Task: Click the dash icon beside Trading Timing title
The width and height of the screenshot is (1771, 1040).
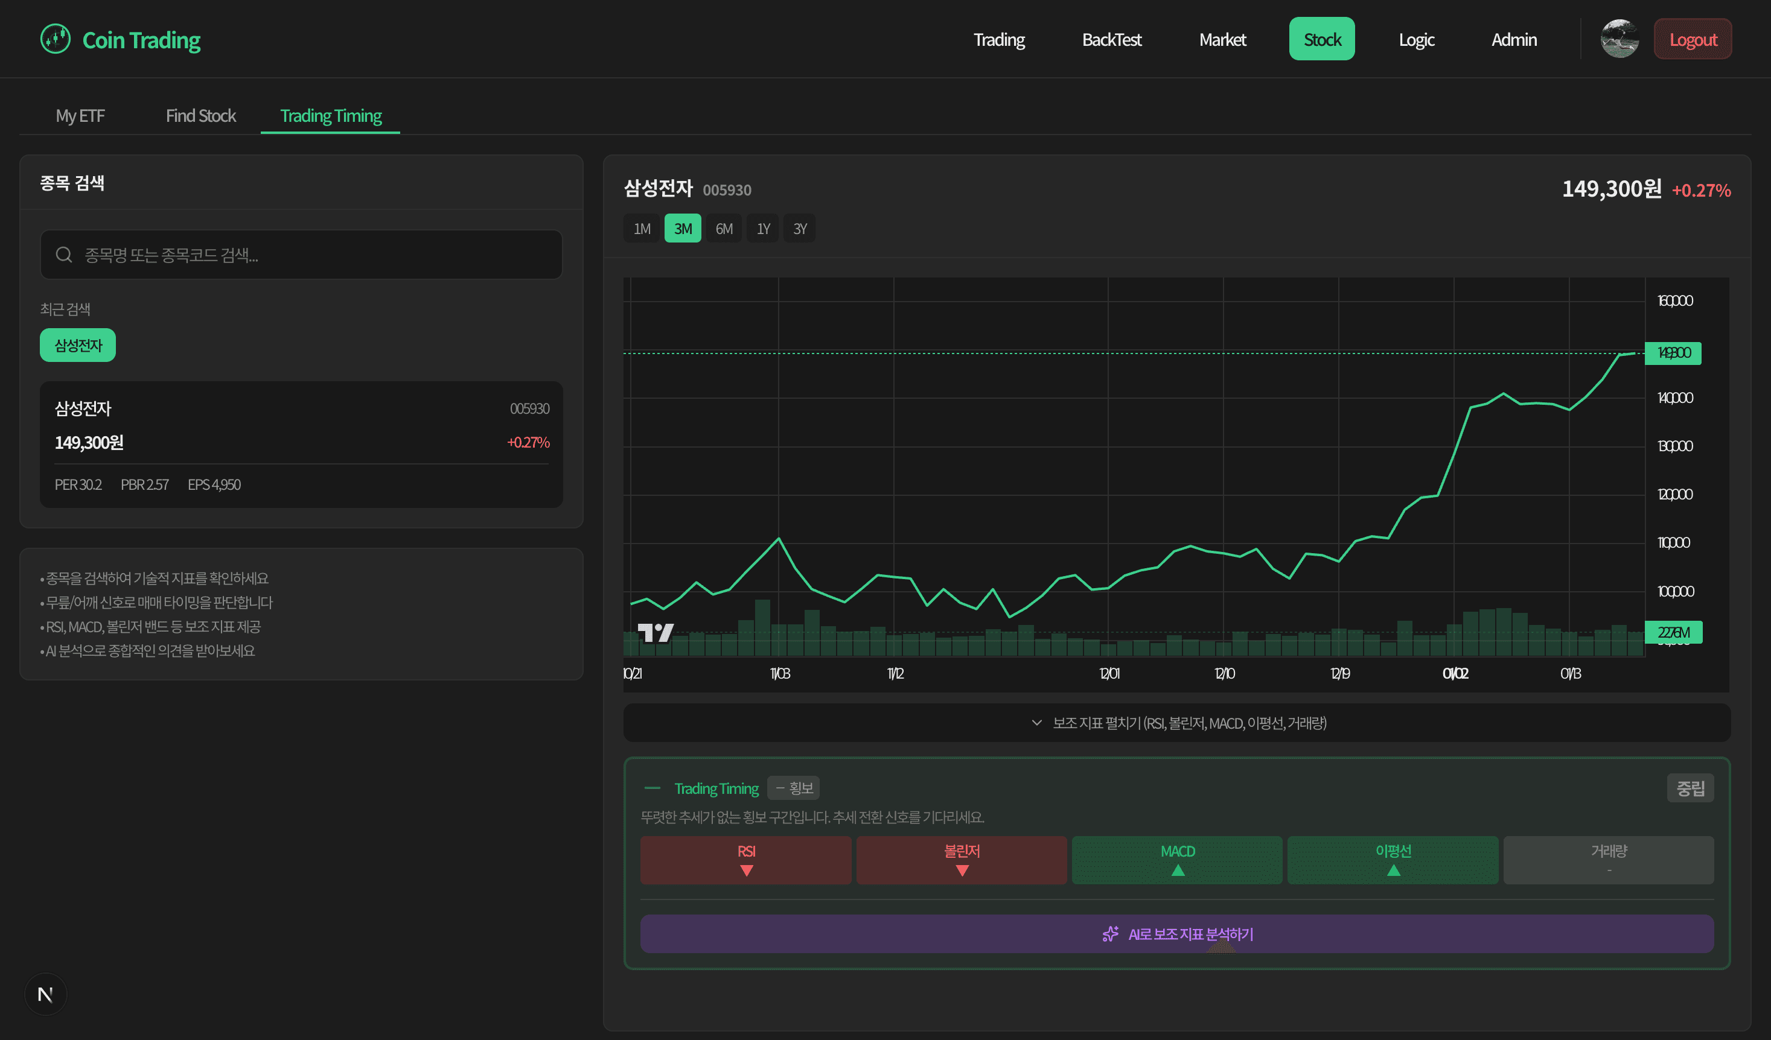Action: point(652,788)
